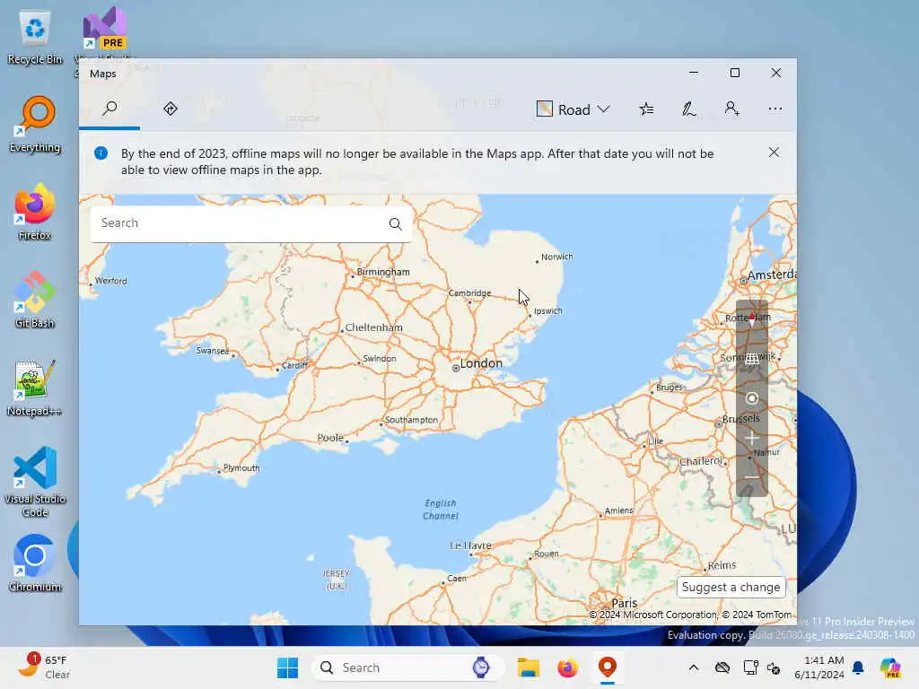
Task: Focus the Maps search input field
Action: pyautogui.click(x=239, y=223)
